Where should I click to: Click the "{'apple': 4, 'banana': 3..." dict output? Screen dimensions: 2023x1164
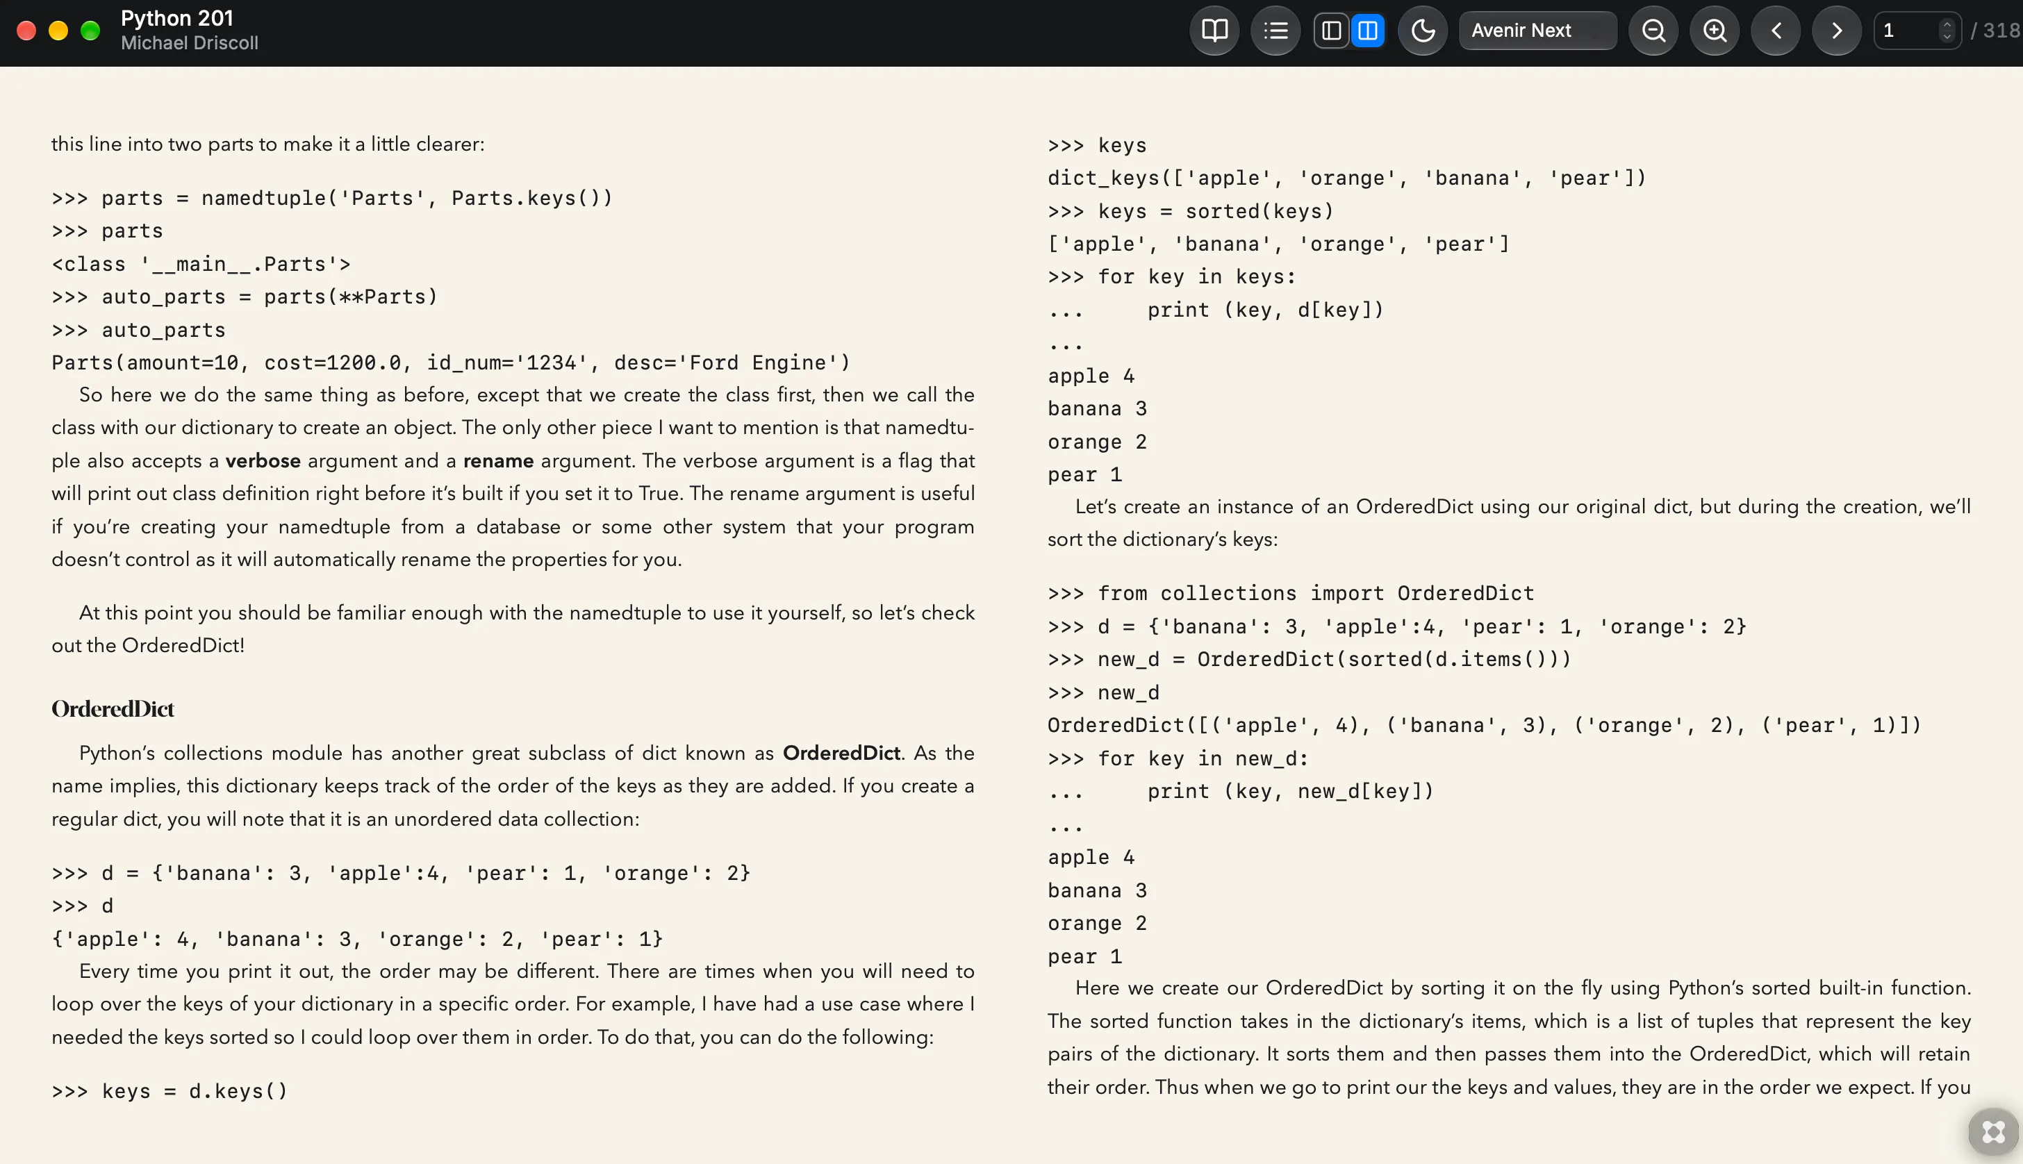point(357,940)
